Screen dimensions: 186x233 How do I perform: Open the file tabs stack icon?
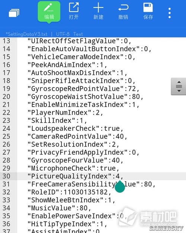14,13
